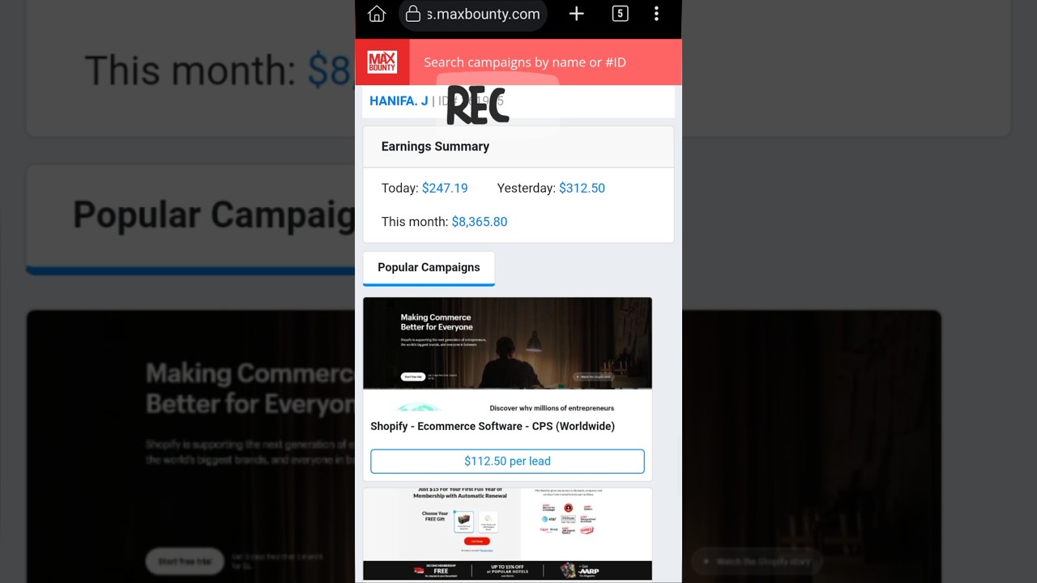Click the MaxBounty logo

pyautogui.click(x=382, y=62)
